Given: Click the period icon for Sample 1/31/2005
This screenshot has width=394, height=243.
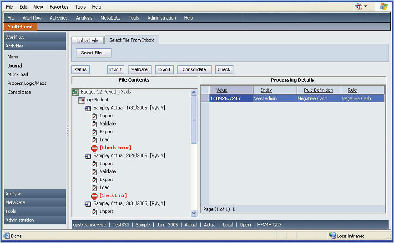Looking at the screenshot, I should pos(88,109).
